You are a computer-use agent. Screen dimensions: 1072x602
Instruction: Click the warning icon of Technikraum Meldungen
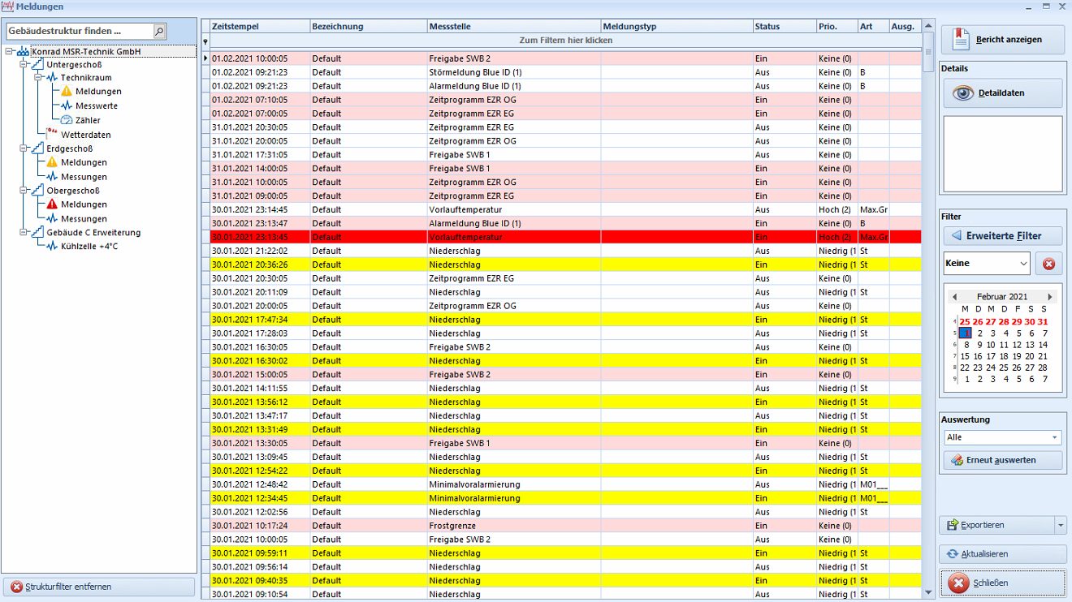click(x=67, y=92)
